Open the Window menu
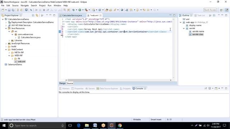 [57, 5]
